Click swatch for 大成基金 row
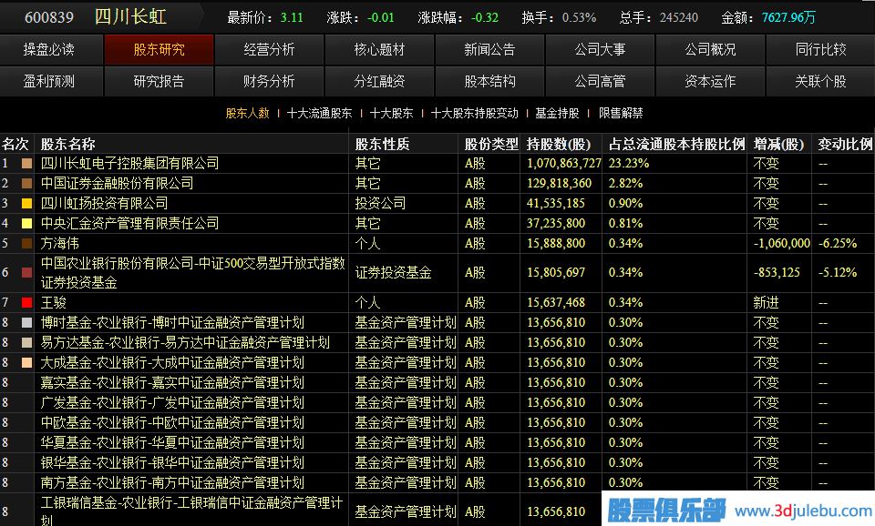 [x=26, y=363]
